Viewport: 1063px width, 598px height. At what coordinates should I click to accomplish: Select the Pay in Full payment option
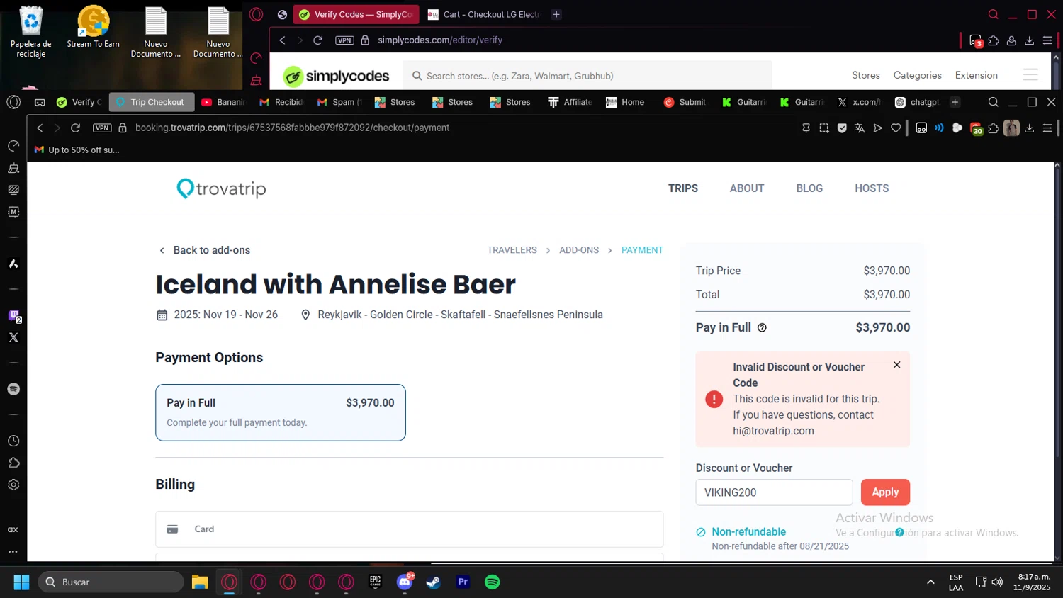[281, 412]
